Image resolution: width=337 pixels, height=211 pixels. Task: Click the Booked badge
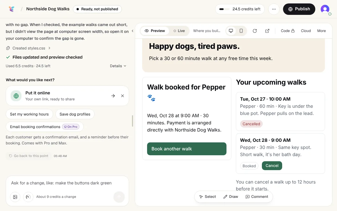click(249, 166)
